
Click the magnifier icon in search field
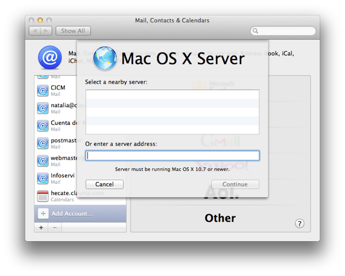(255, 31)
